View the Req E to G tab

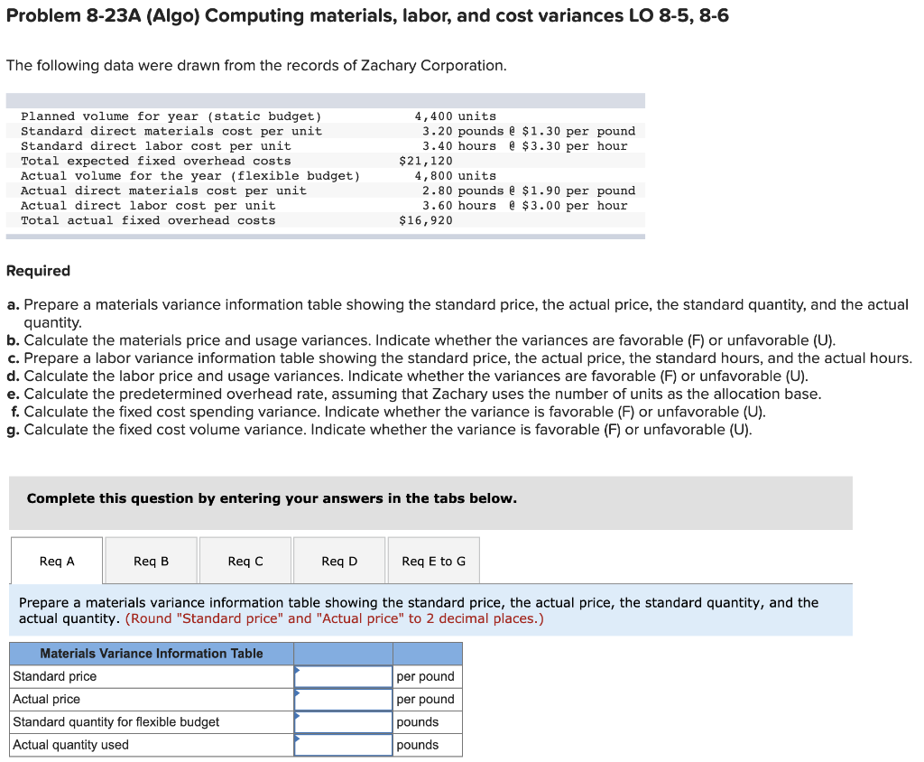click(433, 560)
